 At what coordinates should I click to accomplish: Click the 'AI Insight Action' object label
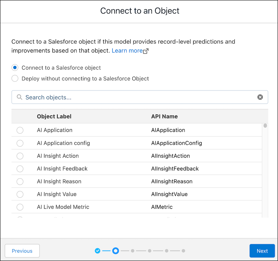click(58, 156)
